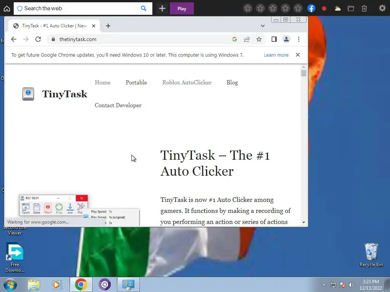The image size is (390, 292).
Task: Open a new Chrome tab
Action: (108, 26)
